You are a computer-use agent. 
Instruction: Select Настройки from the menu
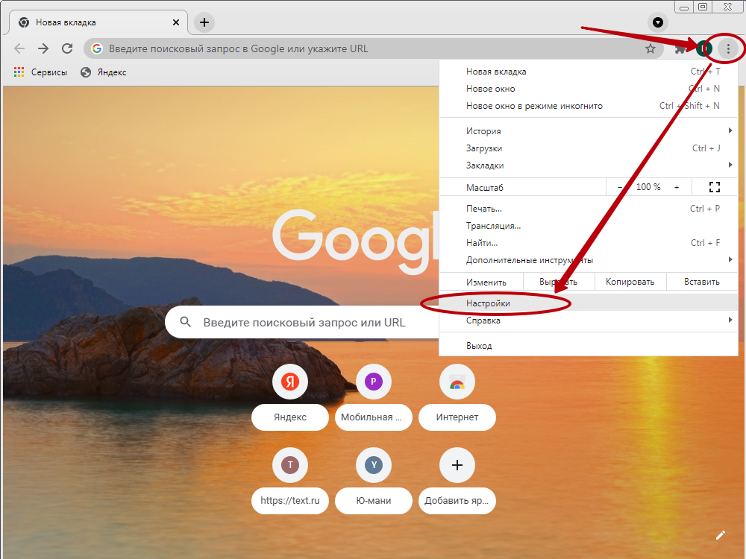tap(489, 303)
